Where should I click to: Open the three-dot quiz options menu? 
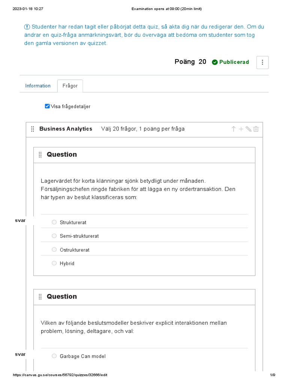[x=262, y=63]
